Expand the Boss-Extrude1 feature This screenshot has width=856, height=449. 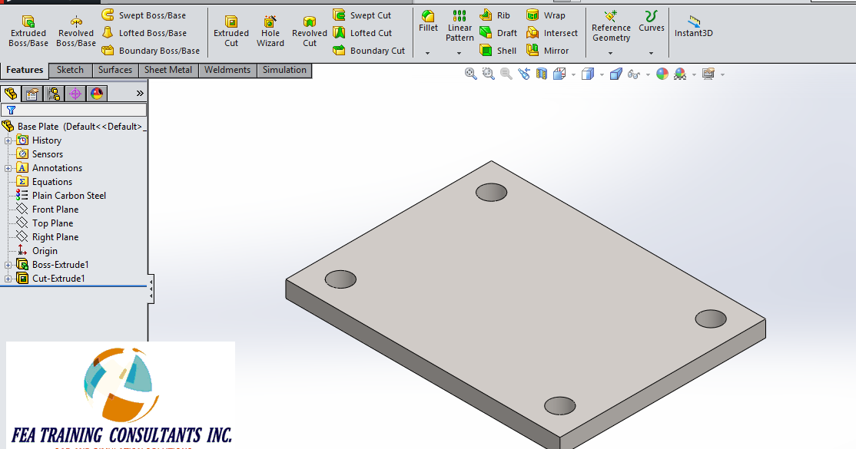point(6,264)
